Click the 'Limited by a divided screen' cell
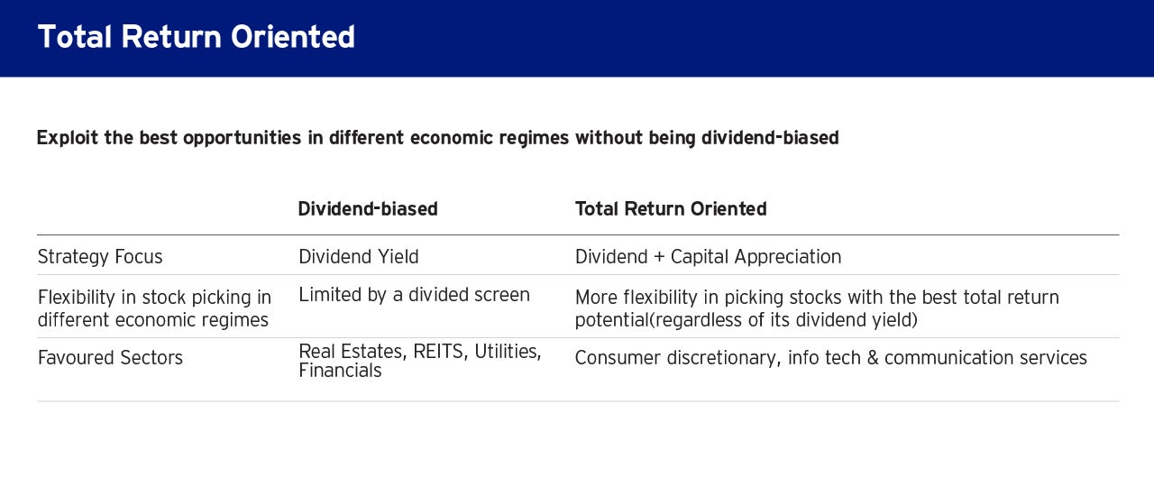The height and width of the screenshot is (496, 1154). coord(414,295)
